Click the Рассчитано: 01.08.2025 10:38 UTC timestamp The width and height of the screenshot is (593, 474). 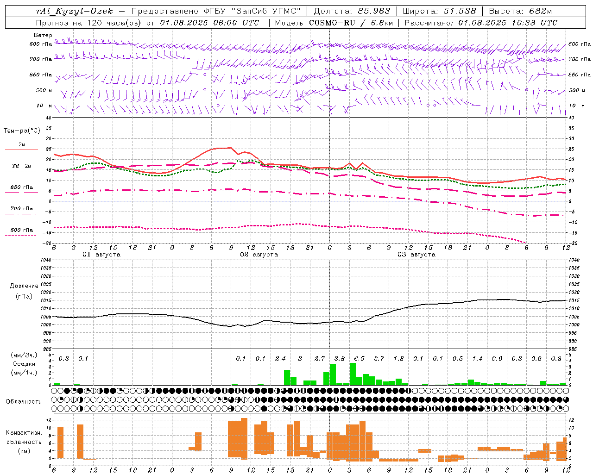click(481, 23)
